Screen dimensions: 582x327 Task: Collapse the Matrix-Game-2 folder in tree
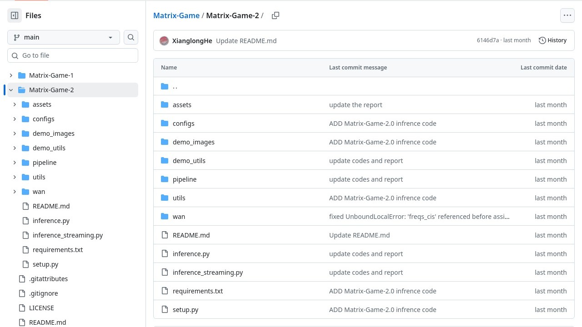11,90
